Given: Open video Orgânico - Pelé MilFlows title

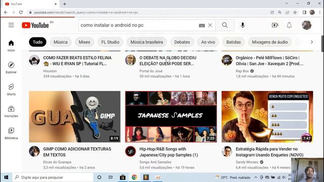Looking at the screenshot, I should (269, 61).
